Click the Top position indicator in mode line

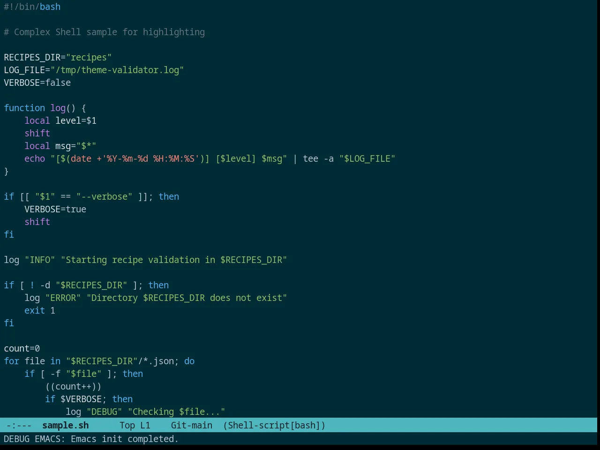[127, 425]
